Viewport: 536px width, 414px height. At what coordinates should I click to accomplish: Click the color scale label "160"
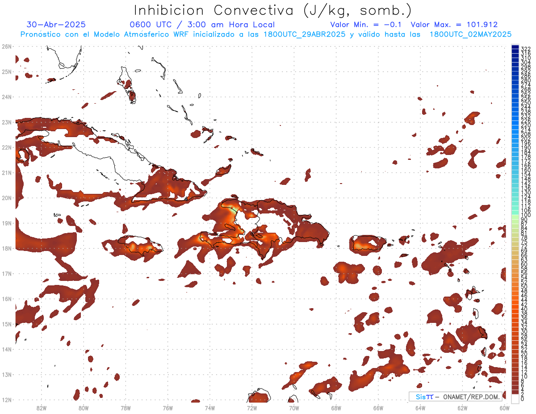525,170
